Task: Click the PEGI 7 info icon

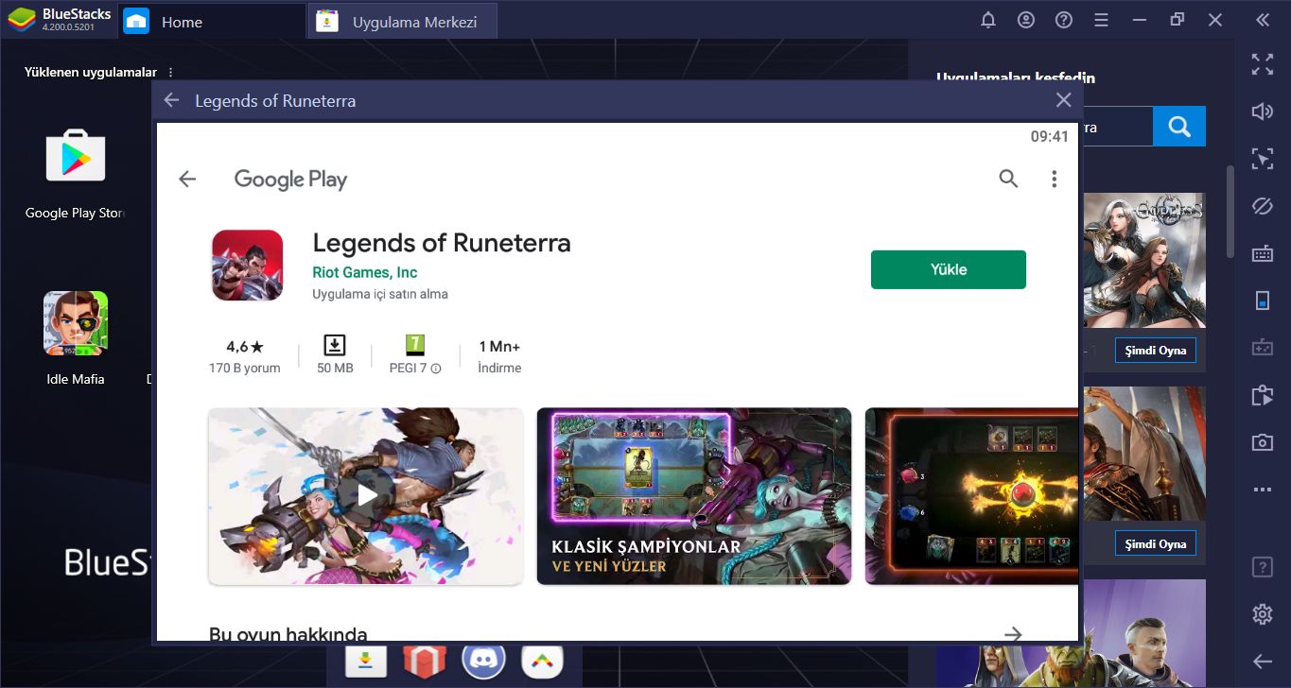Action: click(436, 369)
